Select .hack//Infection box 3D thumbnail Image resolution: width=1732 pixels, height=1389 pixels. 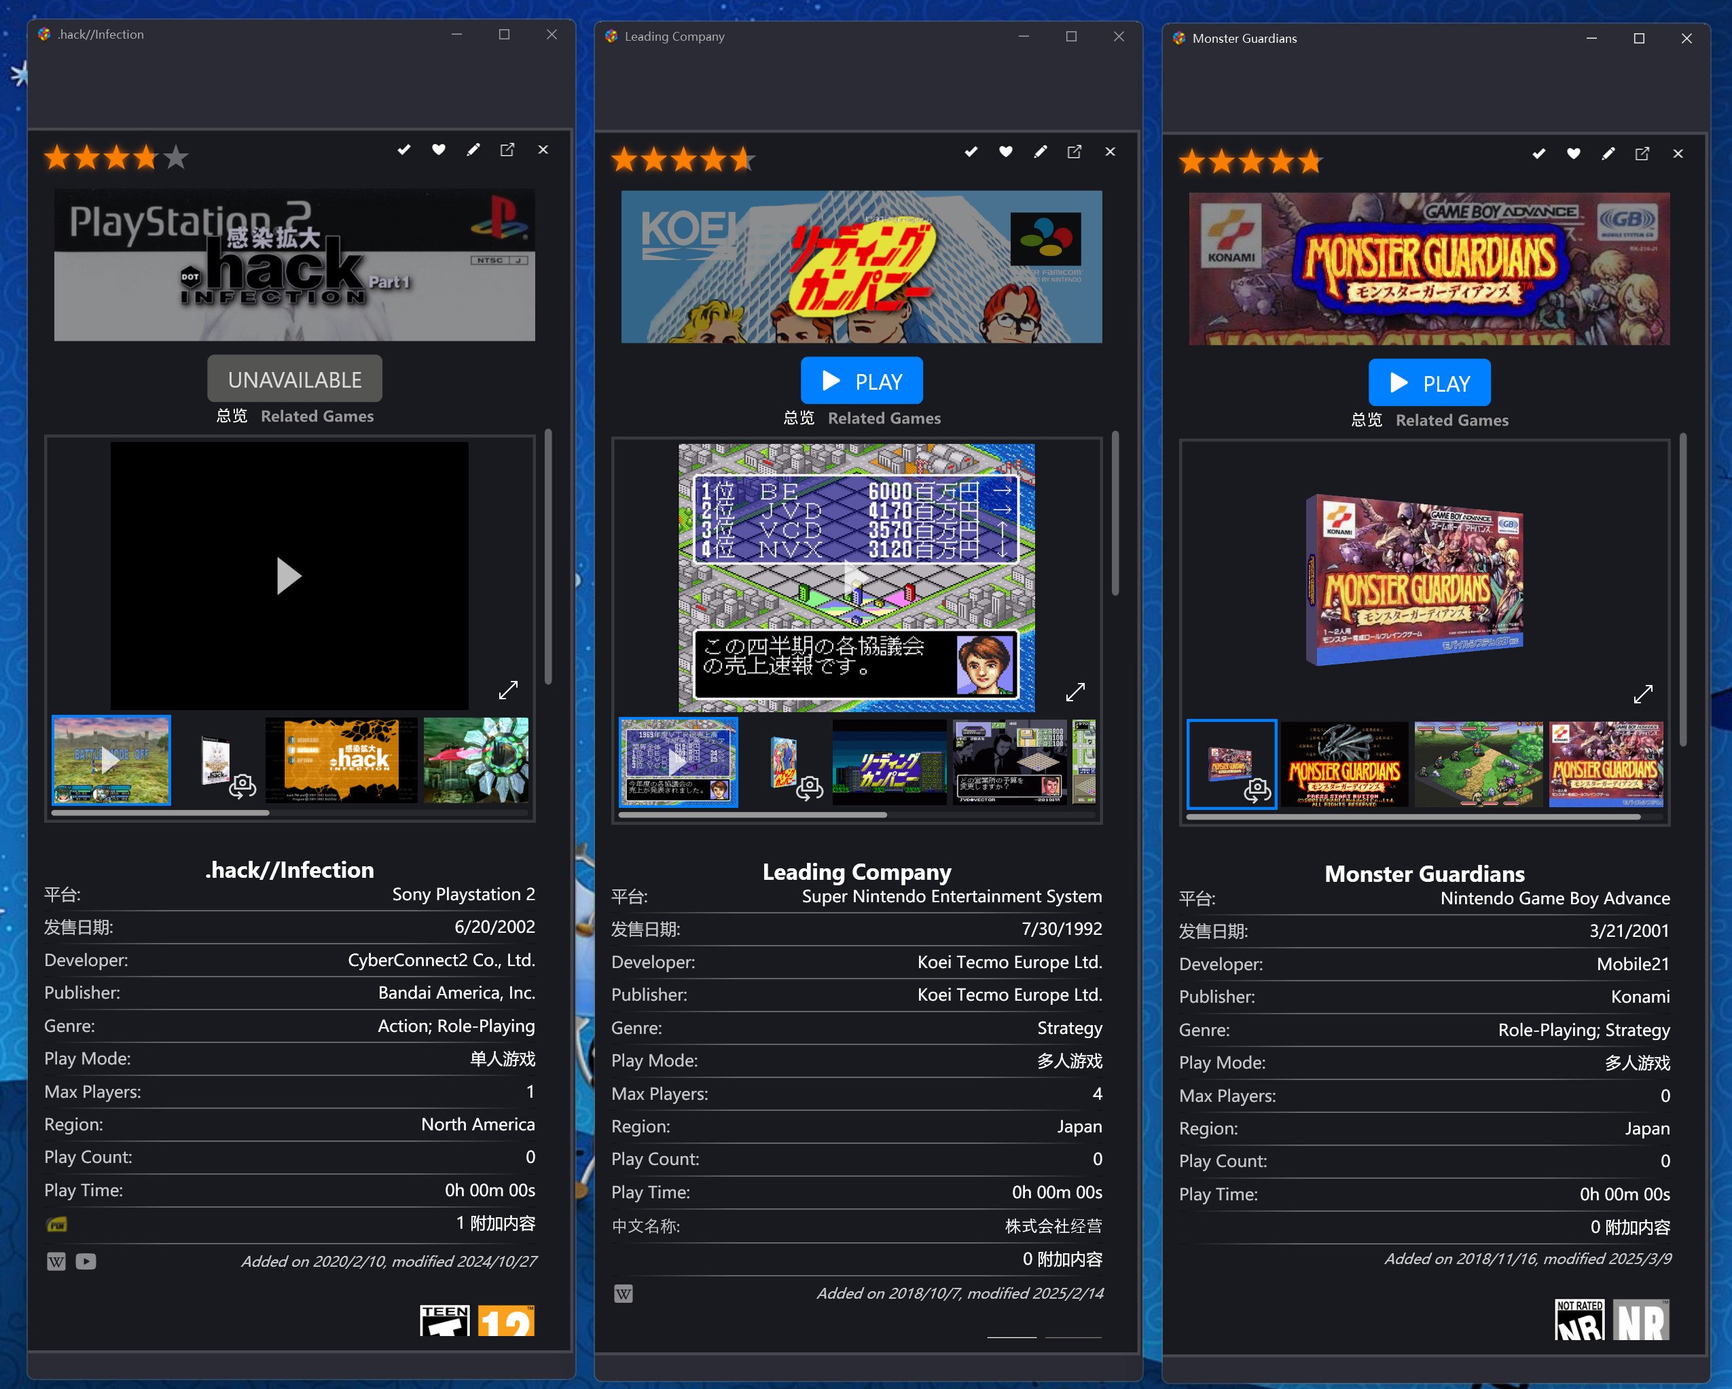218,761
